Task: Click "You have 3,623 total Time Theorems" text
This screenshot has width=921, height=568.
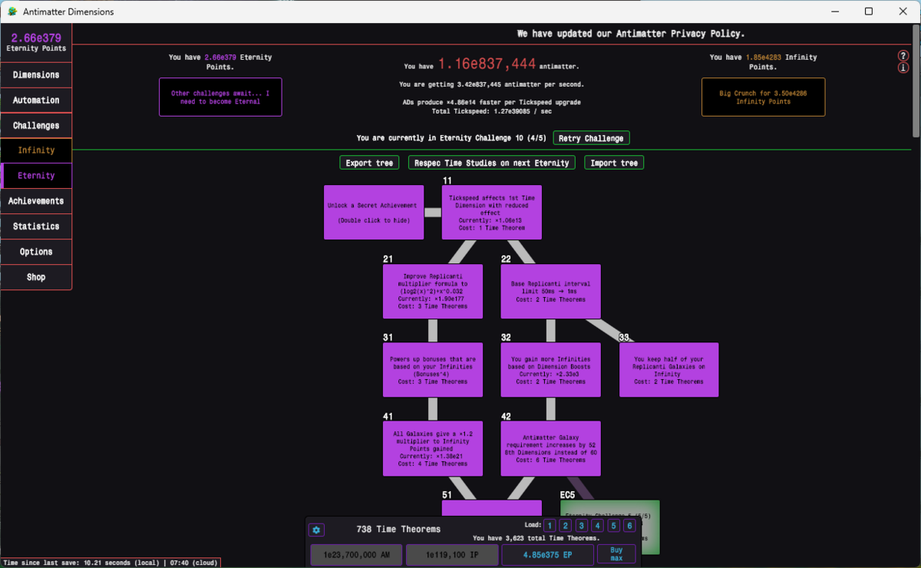Action: (536, 538)
